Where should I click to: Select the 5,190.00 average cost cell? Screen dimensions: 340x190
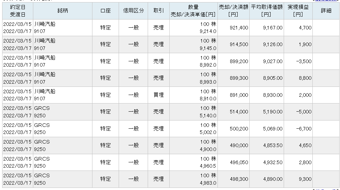click(x=267, y=112)
